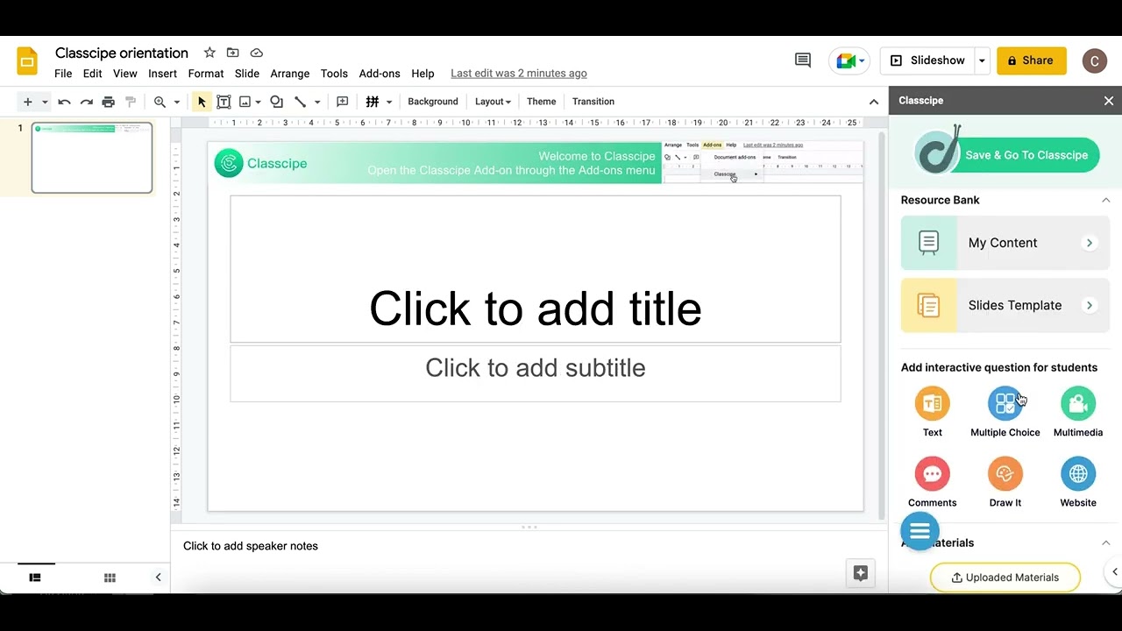Open the last edit history link

click(519, 74)
